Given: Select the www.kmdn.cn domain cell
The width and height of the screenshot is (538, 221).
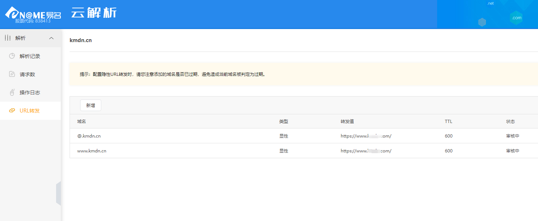Looking at the screenshot, I should [92, 151].
